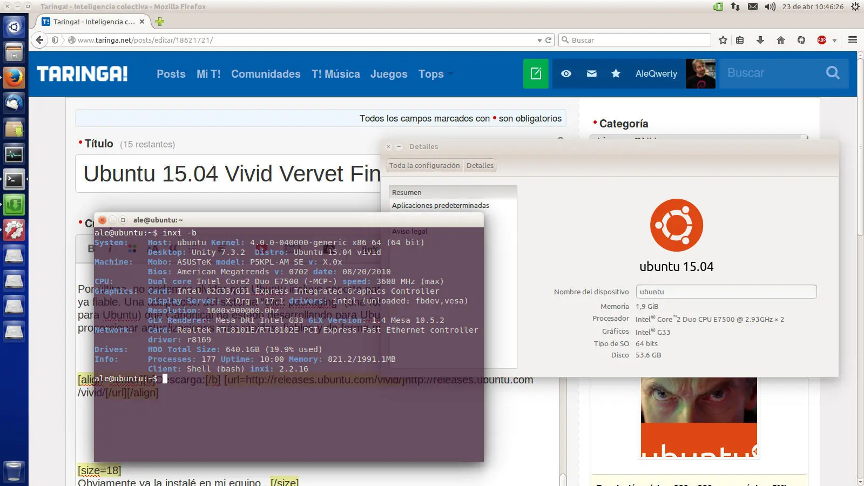The width and height of the screenshot is (864, 486).
Task: Open T! Música in Taringa navigation
Action: 335,74
